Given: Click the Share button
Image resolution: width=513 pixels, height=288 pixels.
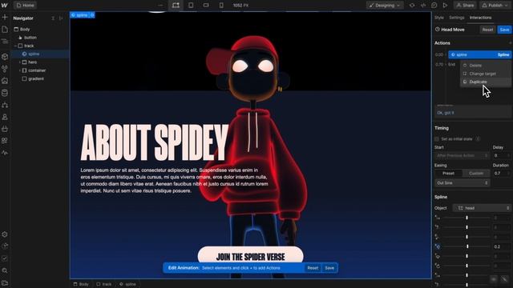Looking at the screenshot, I should coord(465,6).
